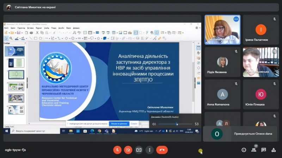This screenshot has height=158, width=282.
Task: Click the "Більше не ділитися" stop sharing button
Action: [120, 124]
